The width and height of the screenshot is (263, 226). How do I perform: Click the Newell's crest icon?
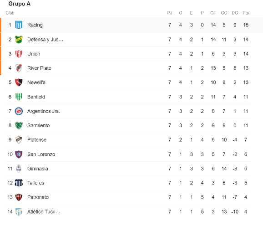coord(19,82)
